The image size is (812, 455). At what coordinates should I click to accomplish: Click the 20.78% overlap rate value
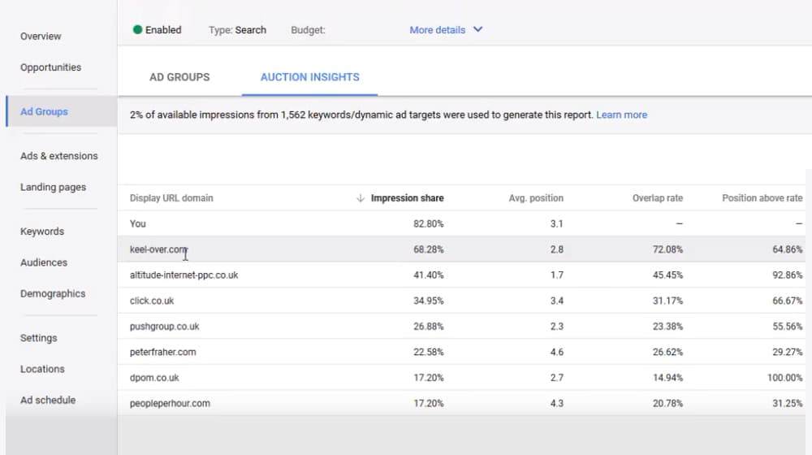pos(667,403)
